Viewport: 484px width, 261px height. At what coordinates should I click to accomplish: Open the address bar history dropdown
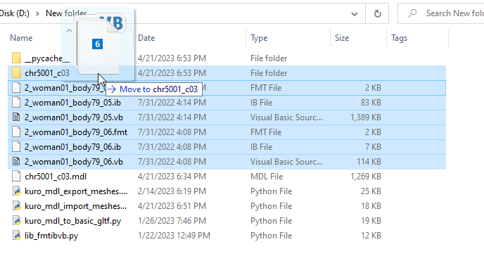pos(355,14)
